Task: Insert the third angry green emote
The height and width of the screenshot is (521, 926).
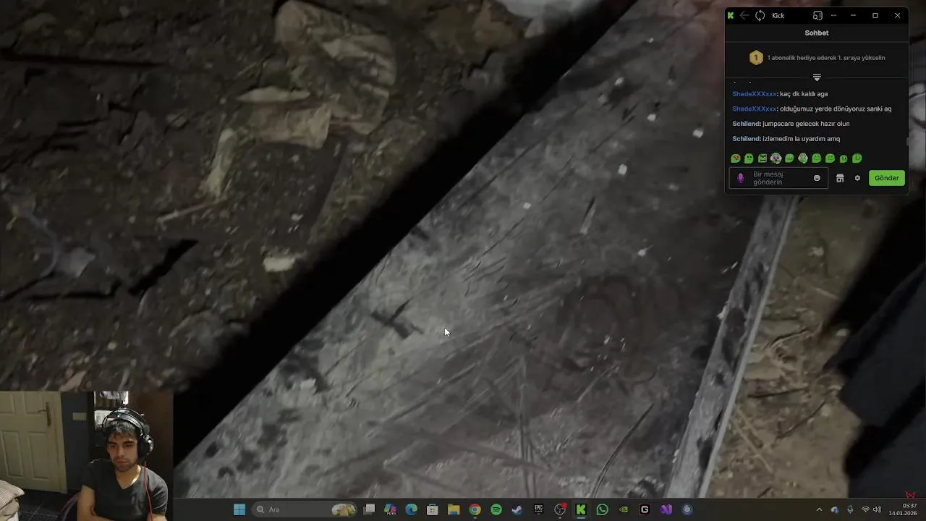Action: coord(763,158)
